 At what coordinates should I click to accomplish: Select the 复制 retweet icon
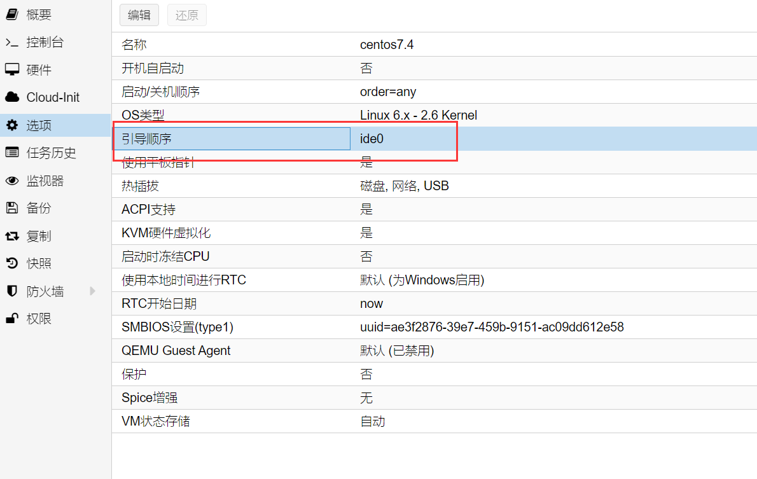(x=11, y=236)
